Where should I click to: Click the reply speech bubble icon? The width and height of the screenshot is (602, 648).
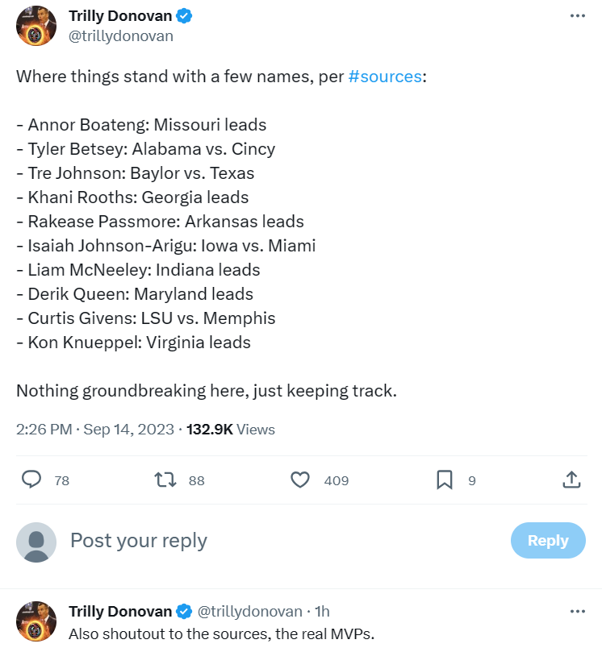(x=31, y=480)
